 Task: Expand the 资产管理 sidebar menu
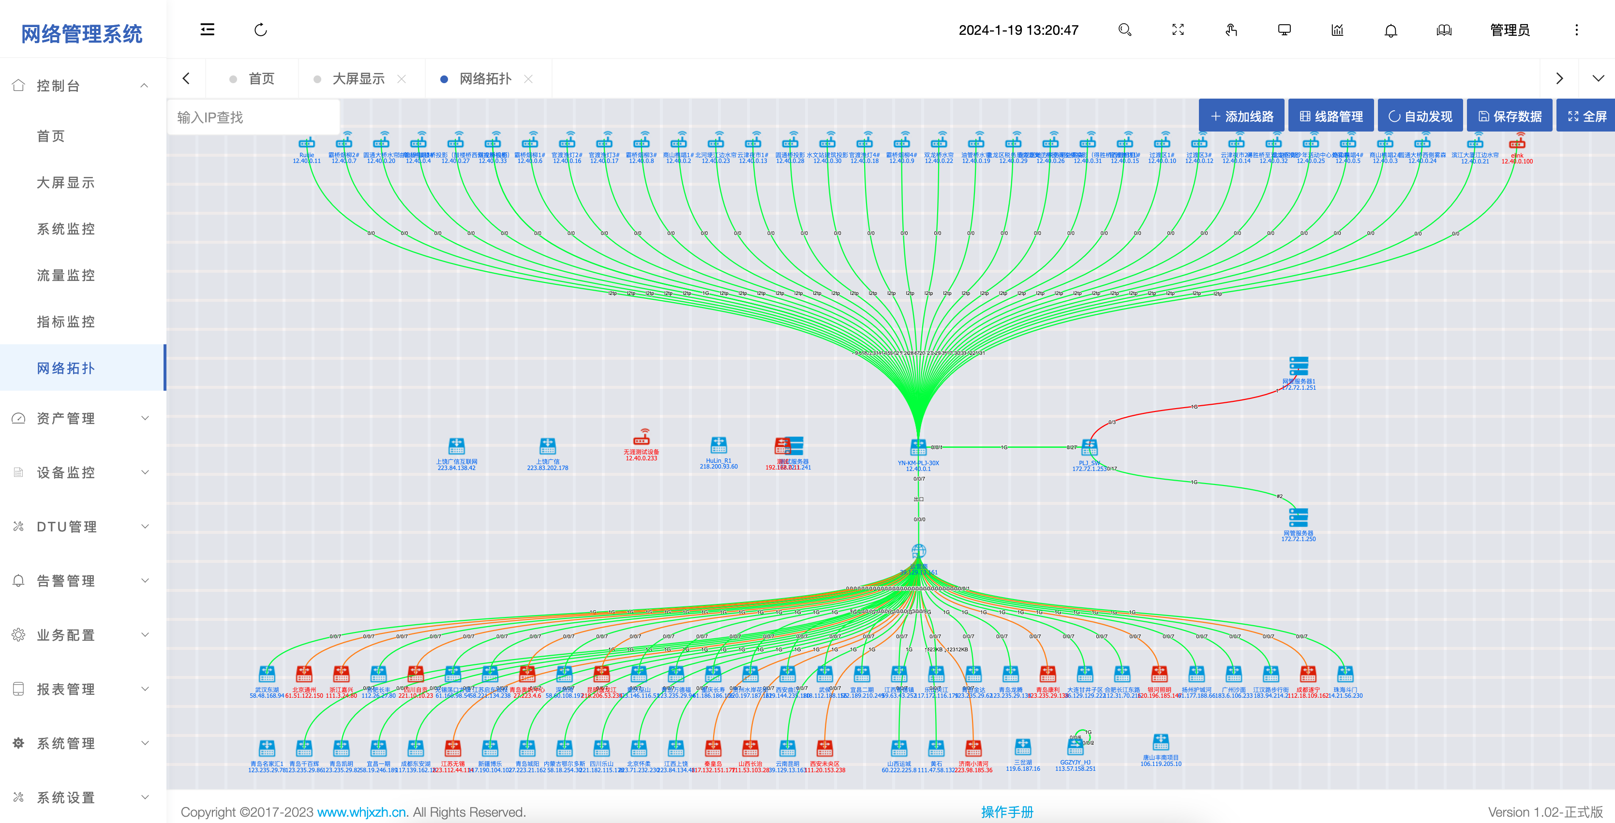pos(83,418)
